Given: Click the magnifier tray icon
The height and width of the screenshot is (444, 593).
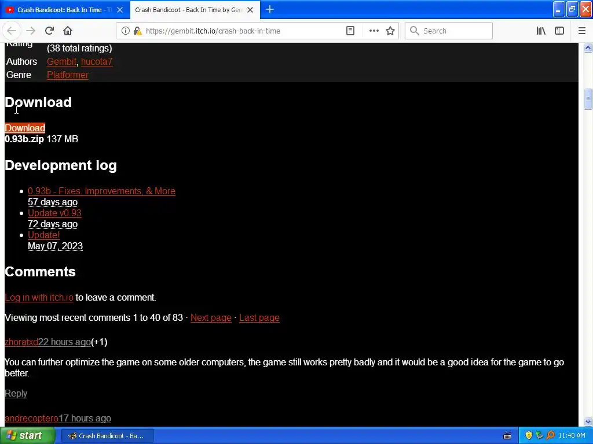Looking at the screenshot, I should click(550, 436).
